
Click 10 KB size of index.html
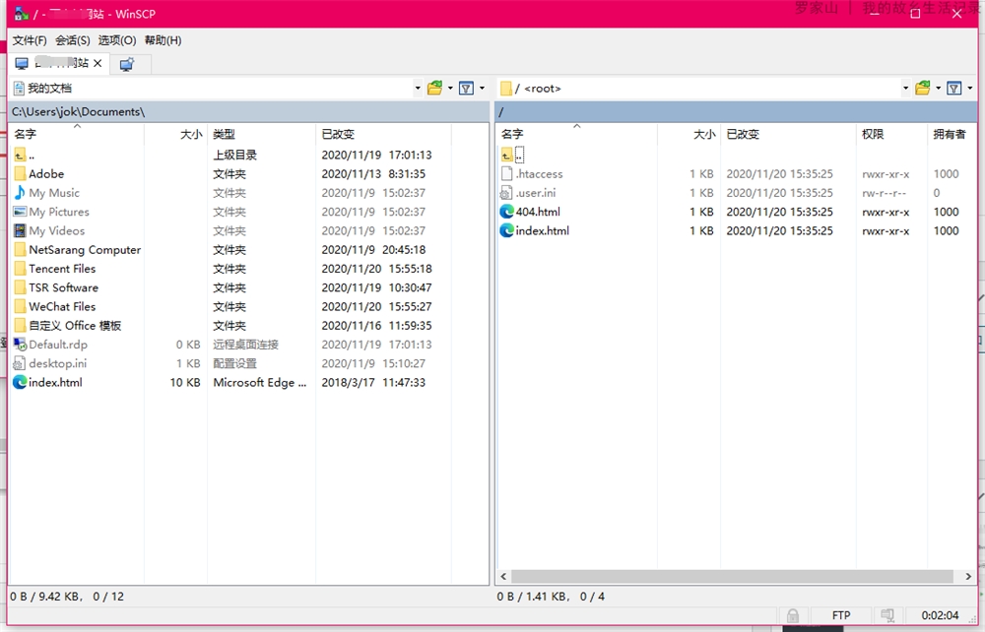[x=185, y=382]
